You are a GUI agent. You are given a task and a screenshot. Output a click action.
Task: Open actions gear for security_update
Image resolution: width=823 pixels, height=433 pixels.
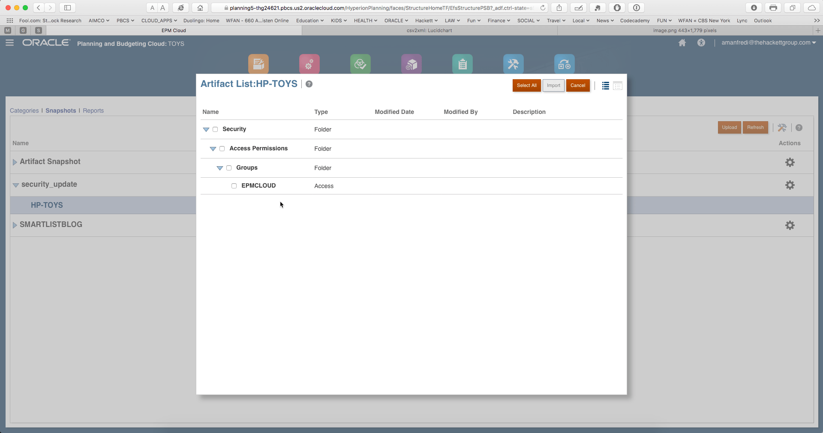coord(790,185)
